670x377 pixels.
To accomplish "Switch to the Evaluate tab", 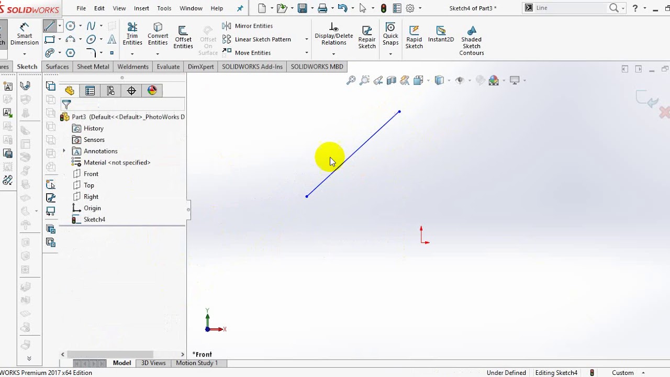I will (168, 66).
